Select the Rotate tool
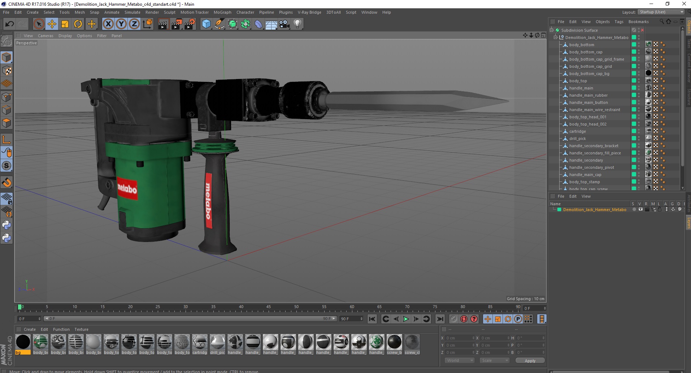The image size is (691, 373). (78, 24)
